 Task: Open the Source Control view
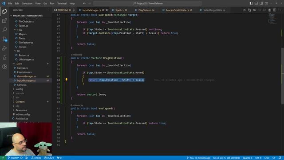[4, 39]
